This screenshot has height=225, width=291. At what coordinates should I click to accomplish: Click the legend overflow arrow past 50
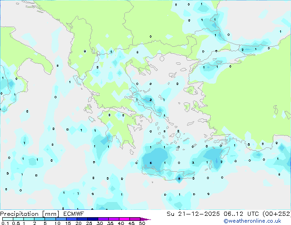pos(145,219)
